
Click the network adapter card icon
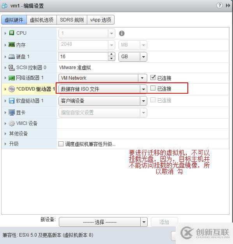[12, 78]
